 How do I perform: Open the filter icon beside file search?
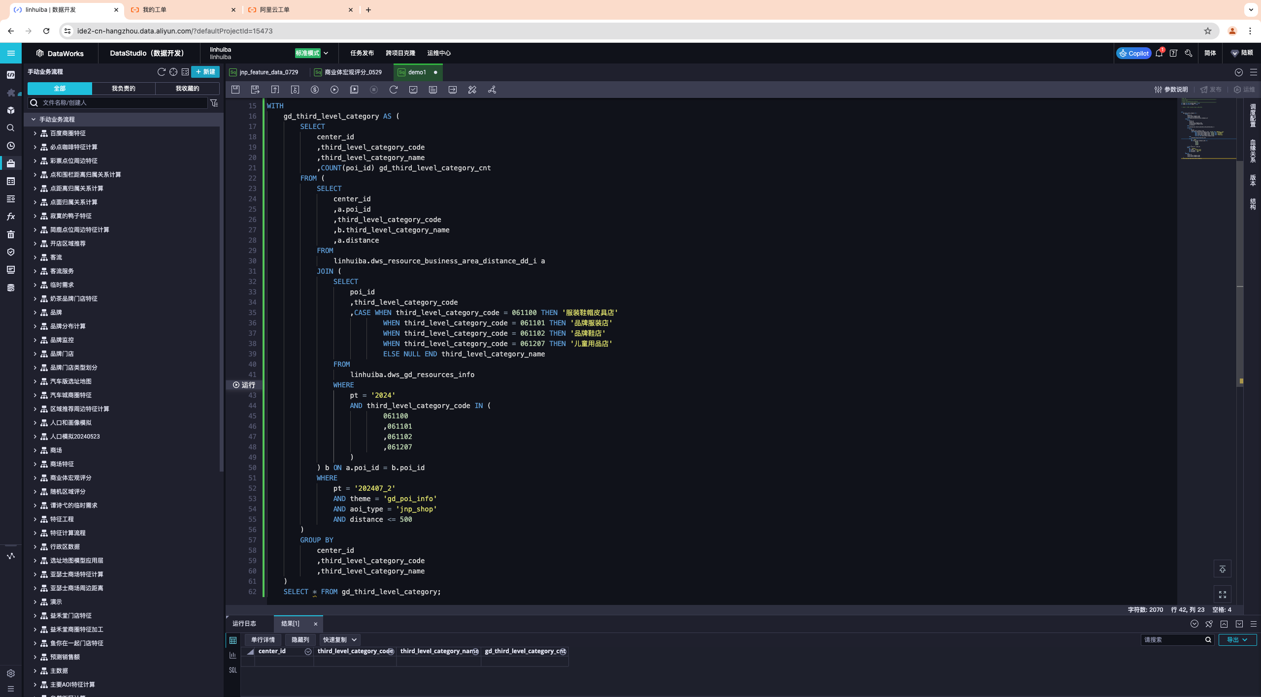pos(214,103)
